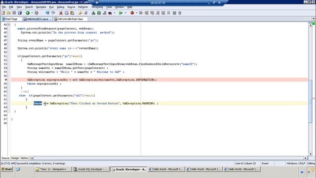Click the Copy toolbar icon
Viewport: 316px width, 178px height.
pyautogui.click(x=66, y=13)
